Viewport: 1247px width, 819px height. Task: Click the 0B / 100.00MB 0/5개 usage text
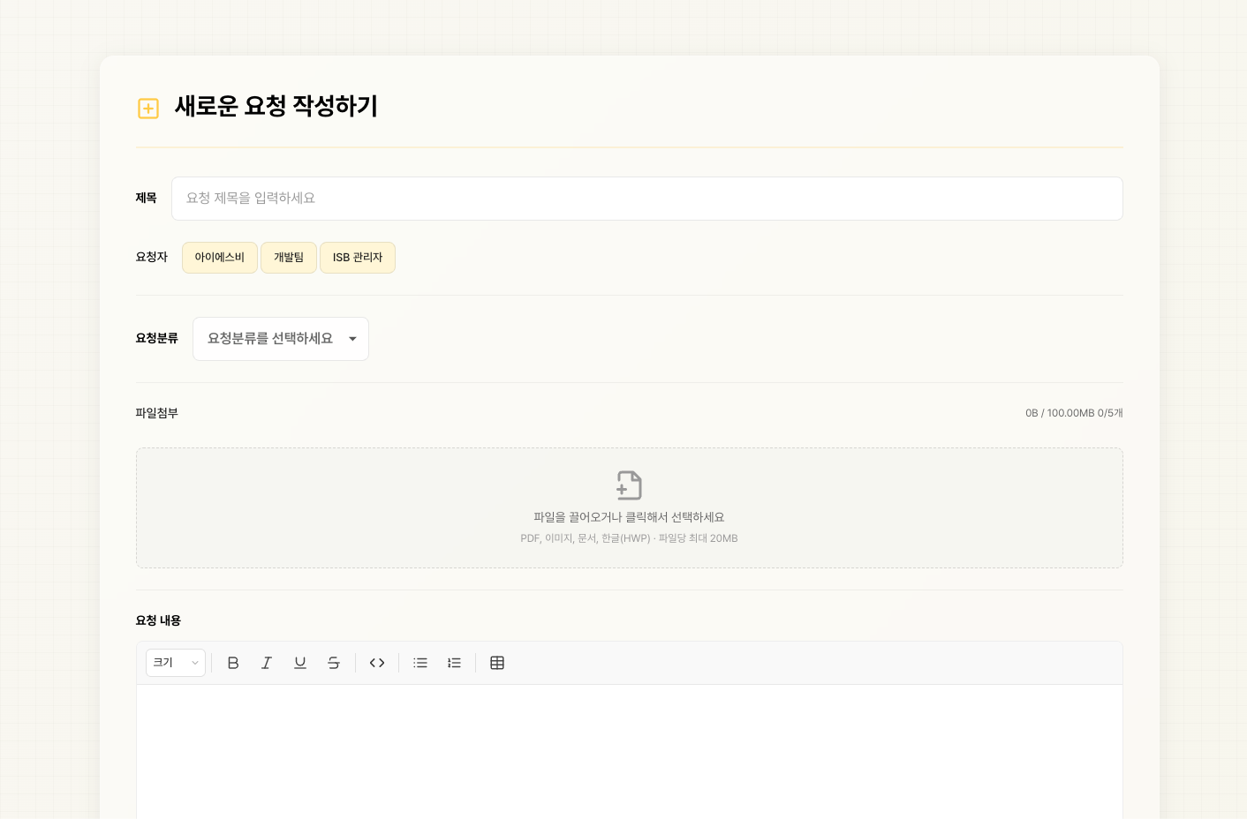click(1074, 413)
